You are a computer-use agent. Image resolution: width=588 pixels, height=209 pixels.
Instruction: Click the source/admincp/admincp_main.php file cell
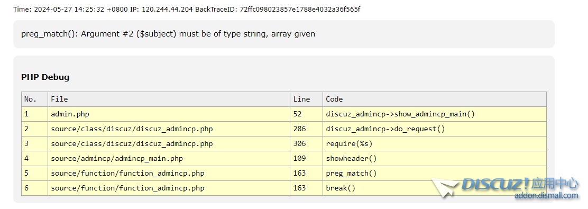pos(169,158)
